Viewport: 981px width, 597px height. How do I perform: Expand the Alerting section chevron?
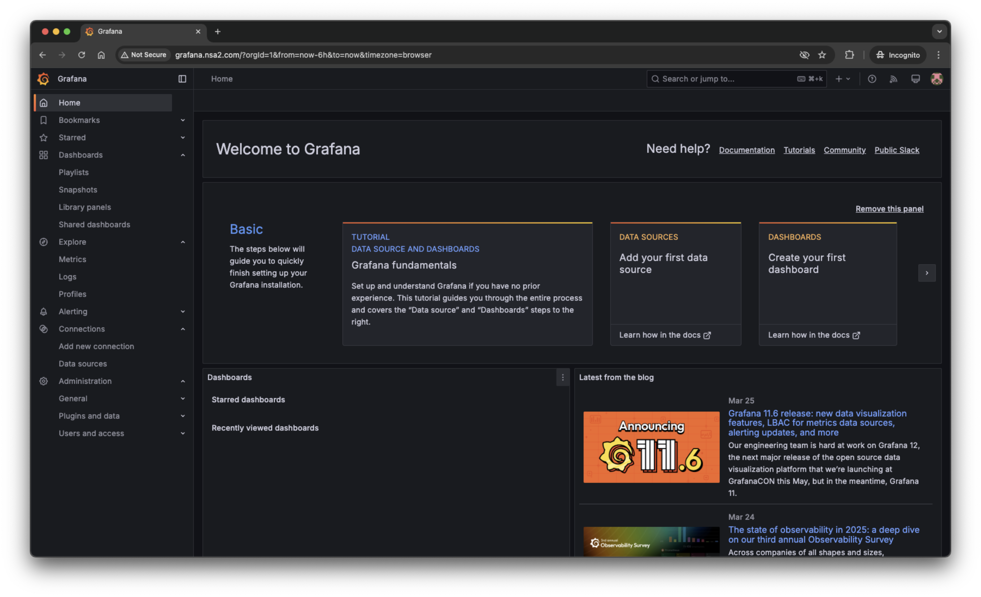[183, 312]
